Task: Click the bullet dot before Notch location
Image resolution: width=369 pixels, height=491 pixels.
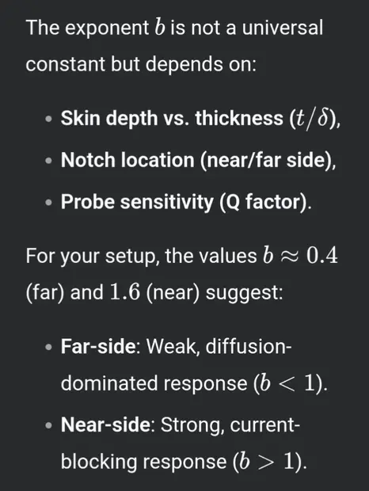Action: pyautogui.click(x=48, y=161)
